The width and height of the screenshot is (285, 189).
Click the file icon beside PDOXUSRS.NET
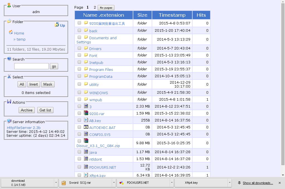click(86, 166)
